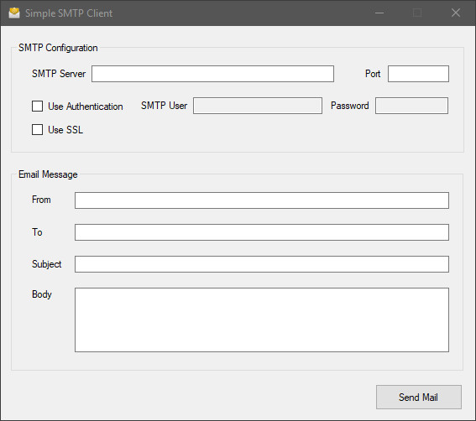Place cursor in the From field
The width and height of the screenshot is (476, 421).
pyautogui.click(x=262, y=200)
